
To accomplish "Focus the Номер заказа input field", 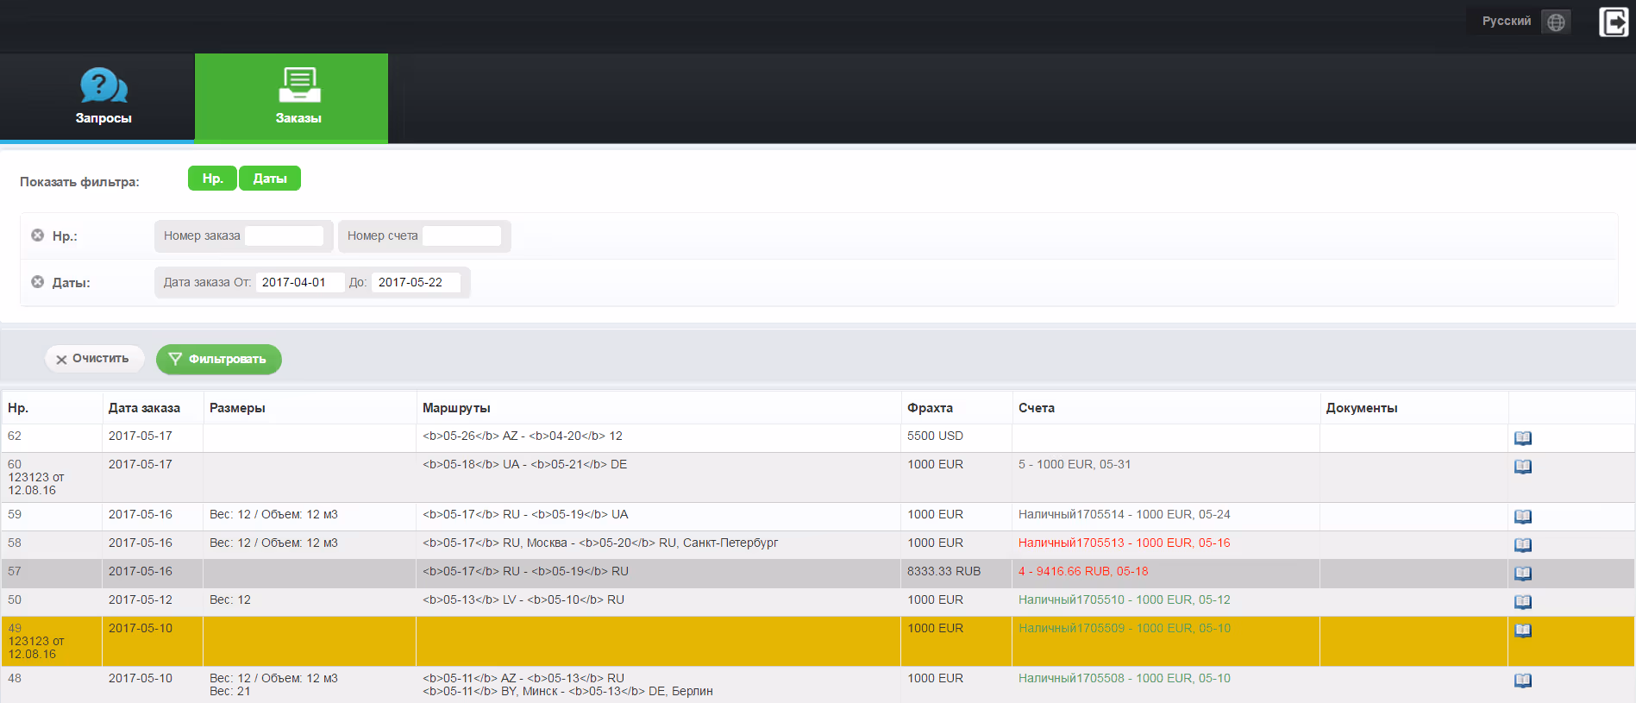I will click(x=284, y=235).
